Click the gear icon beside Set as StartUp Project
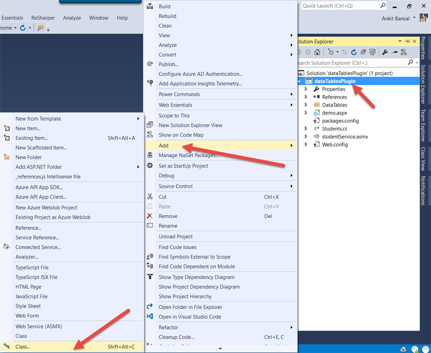The height and width of the screenshot is (353, 431). (150, 165)
